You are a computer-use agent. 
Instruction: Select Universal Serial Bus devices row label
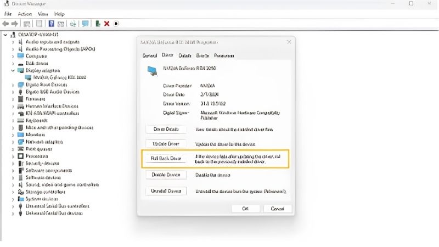point(54,213)
